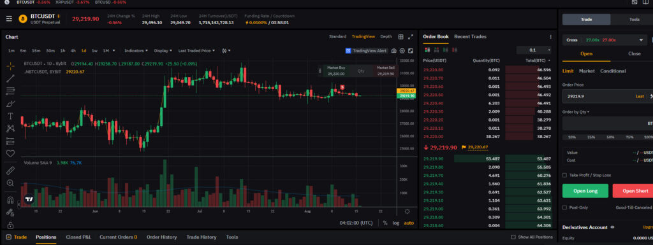The height and width of the screenshot is (245, 653).
Task: Open Order by Qty dropdown
Action: [x=576, y=112]
